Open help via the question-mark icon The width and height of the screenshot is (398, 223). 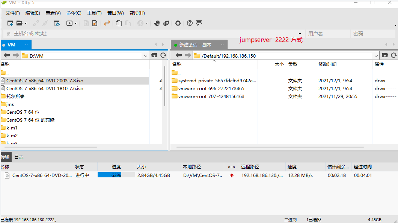click(190, 23)
